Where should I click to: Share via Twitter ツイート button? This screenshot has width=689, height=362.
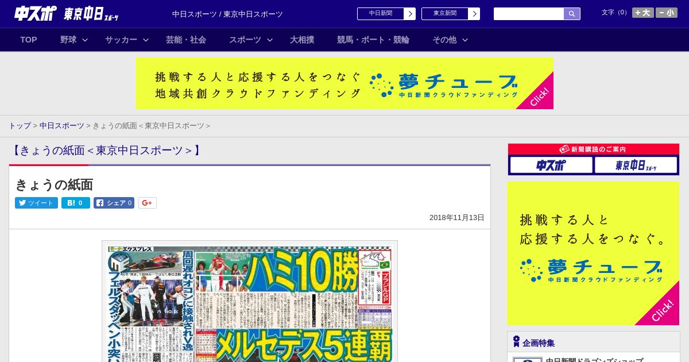(x=36, y=203)
